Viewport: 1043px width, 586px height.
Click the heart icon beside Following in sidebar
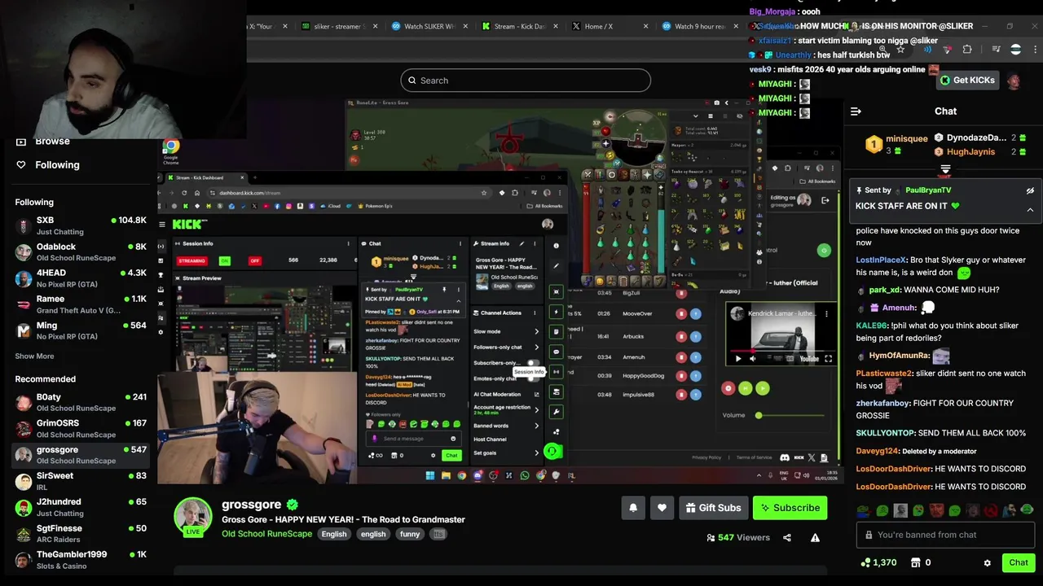pyautogui.click(x=21, y=164)
